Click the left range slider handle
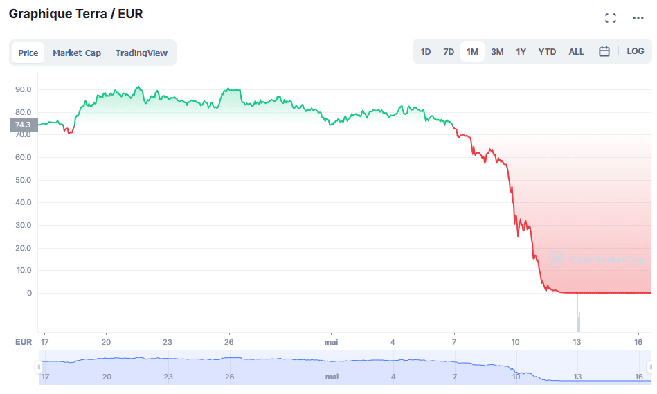 [39, 367]
